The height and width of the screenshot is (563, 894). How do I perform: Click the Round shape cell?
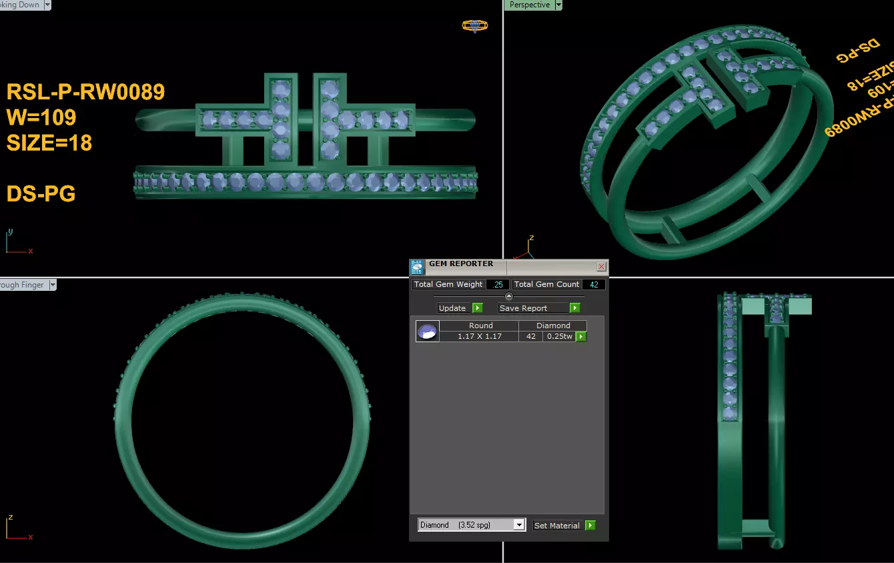click(x=480, y=326)
